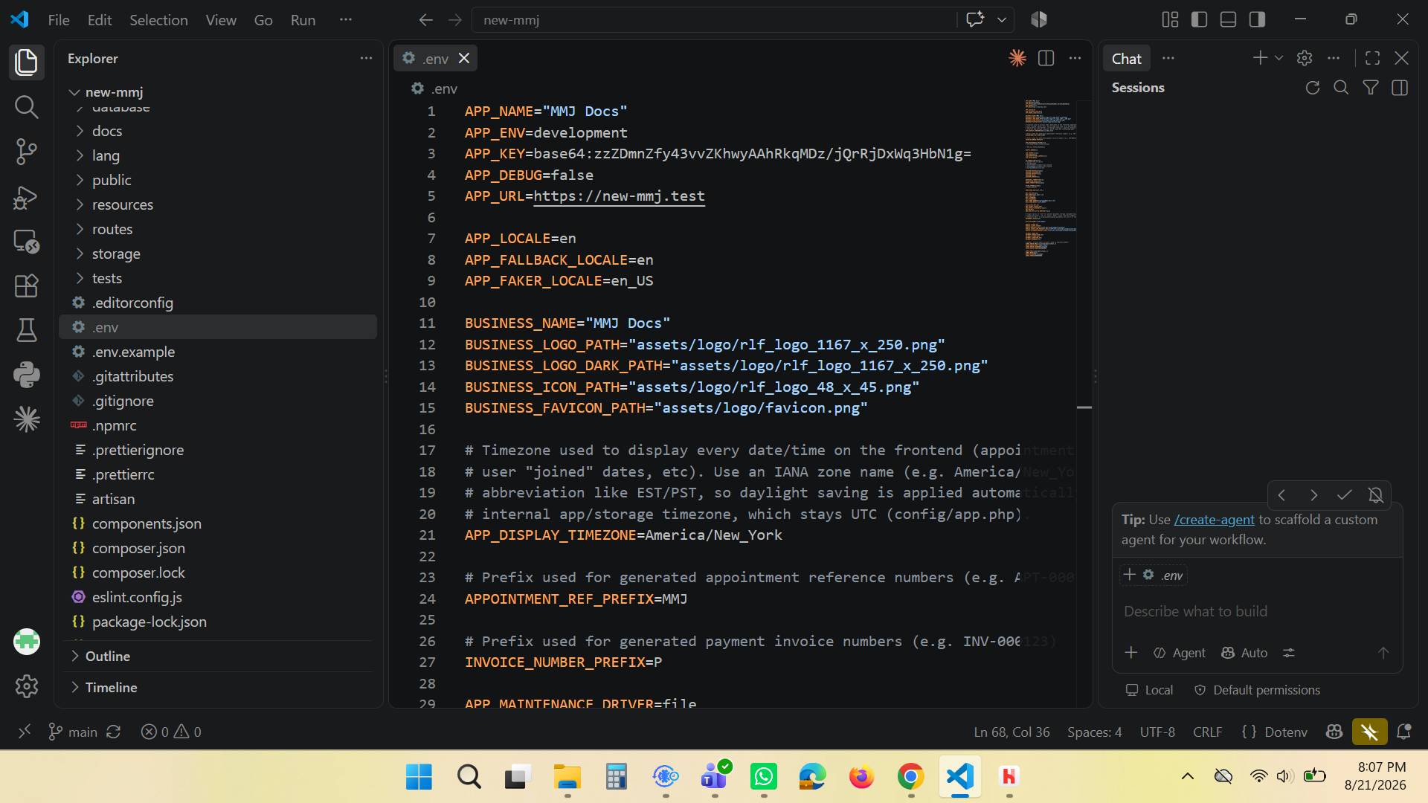Click the Python icon in activity bar
This screenshot has height=803, width=1428.
(x=27, y=375)
